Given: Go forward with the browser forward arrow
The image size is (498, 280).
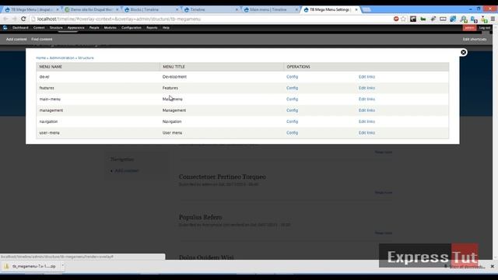Looking at the screenshot, I should coord(14,19).
